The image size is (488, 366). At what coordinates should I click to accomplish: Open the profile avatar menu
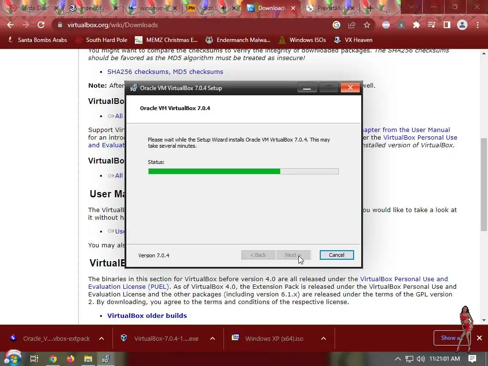click(x=462, y=25)
